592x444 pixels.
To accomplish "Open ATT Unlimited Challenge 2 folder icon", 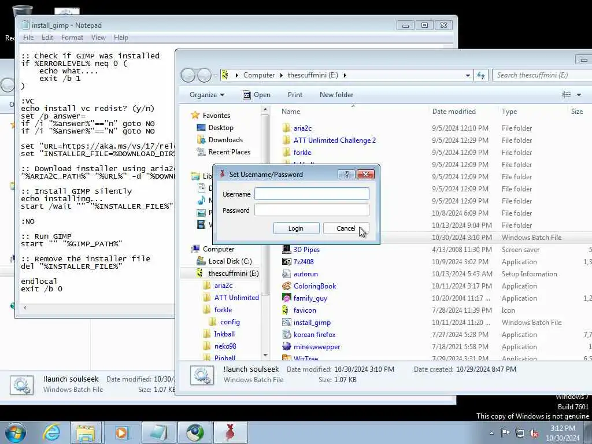I will (x=286, y=140).
